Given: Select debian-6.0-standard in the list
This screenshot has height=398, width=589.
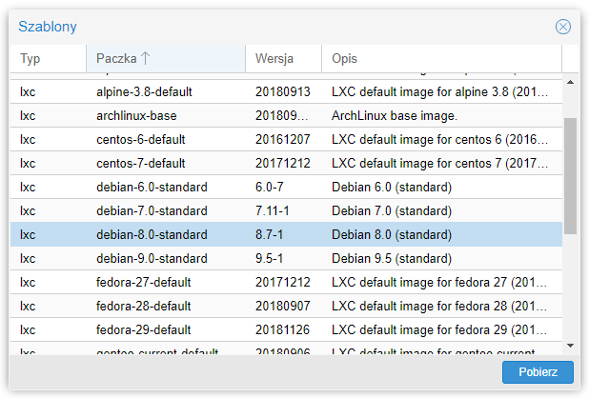Looking at the screenshot, I should pyautogui.click(x=152, y=188).
